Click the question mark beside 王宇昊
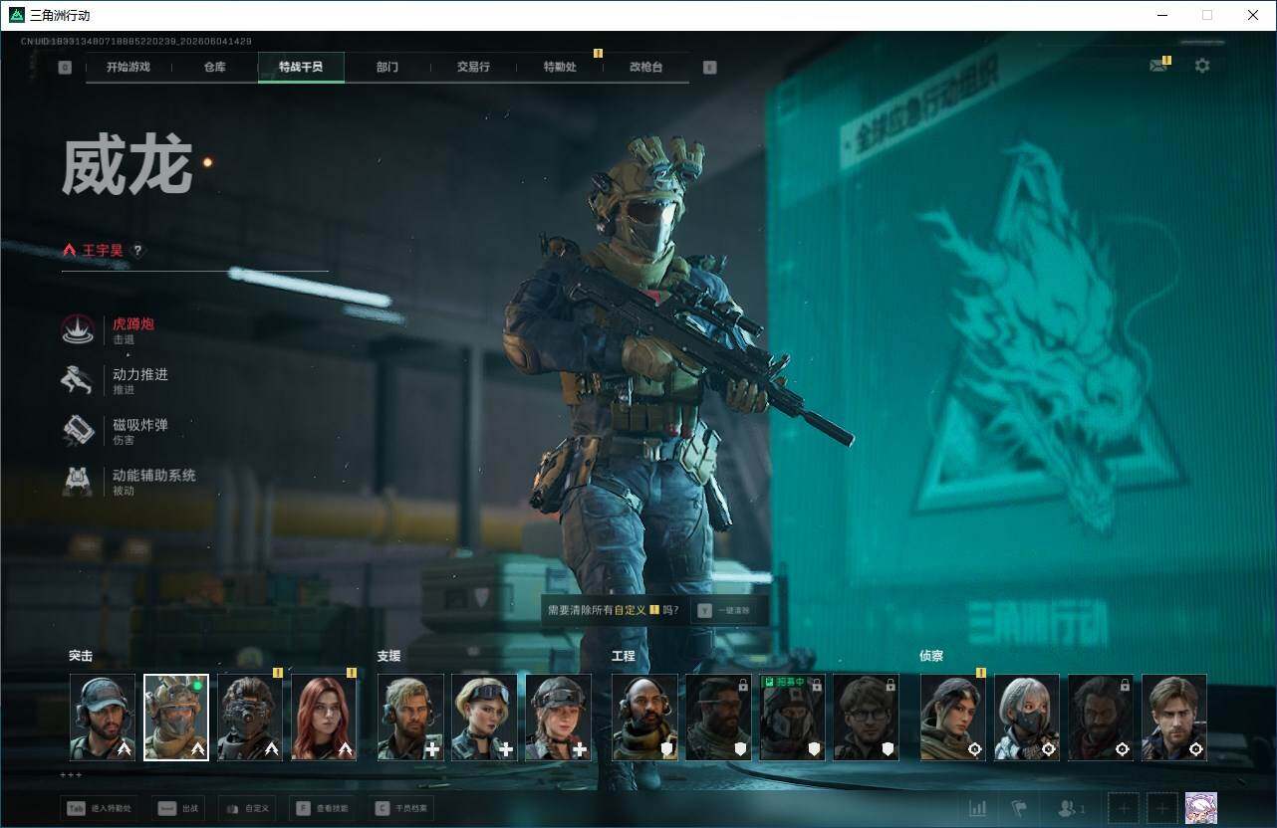 coord(137,251)
